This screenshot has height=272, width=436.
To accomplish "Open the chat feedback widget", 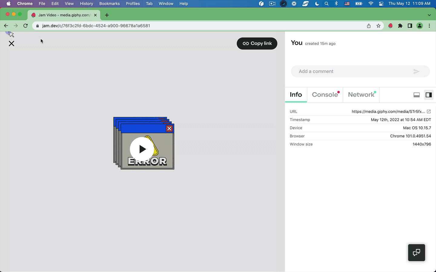I will [x=417, y=253].
